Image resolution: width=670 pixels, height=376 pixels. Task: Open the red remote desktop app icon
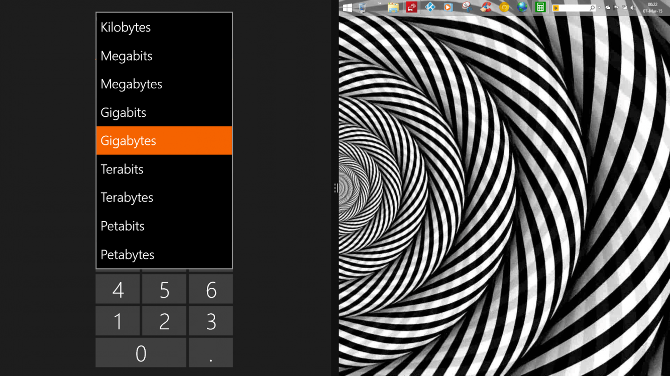click(x=412, y=8)
